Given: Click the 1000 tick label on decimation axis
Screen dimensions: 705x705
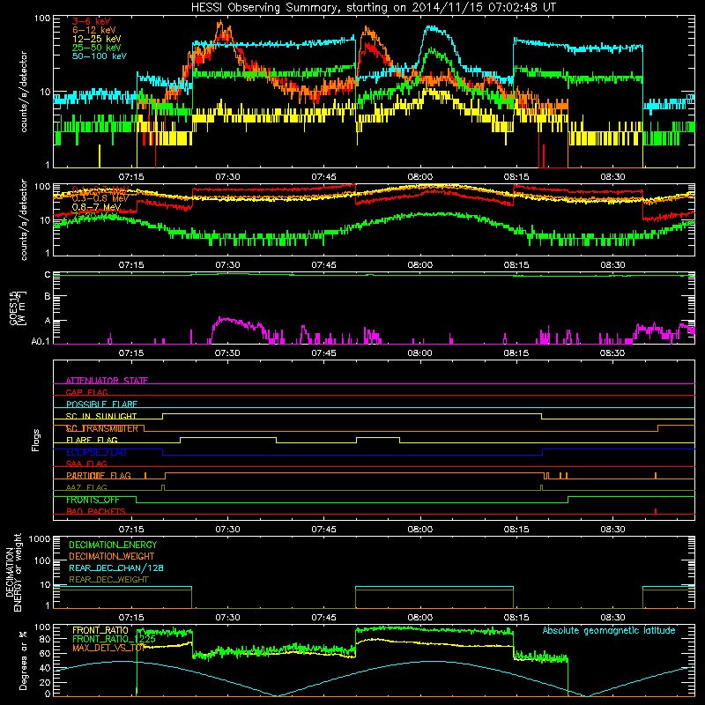Looking at the screenshot, I should pyautogui.click(x=40, y=539).
